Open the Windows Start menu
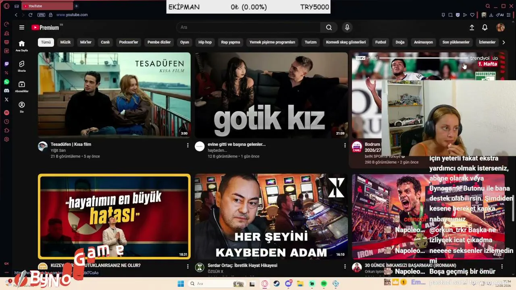The image size is (516, 290). coord(181,284)
